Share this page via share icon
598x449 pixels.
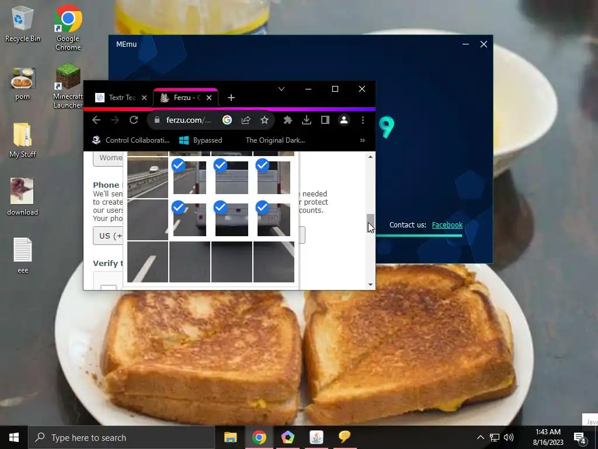[x=246, y=120]
